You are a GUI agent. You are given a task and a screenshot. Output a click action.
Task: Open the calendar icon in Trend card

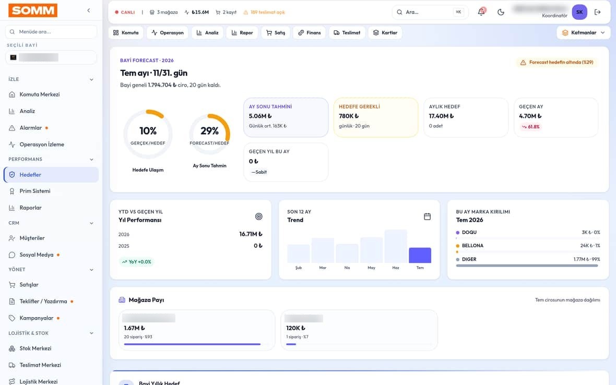[427, 216]
